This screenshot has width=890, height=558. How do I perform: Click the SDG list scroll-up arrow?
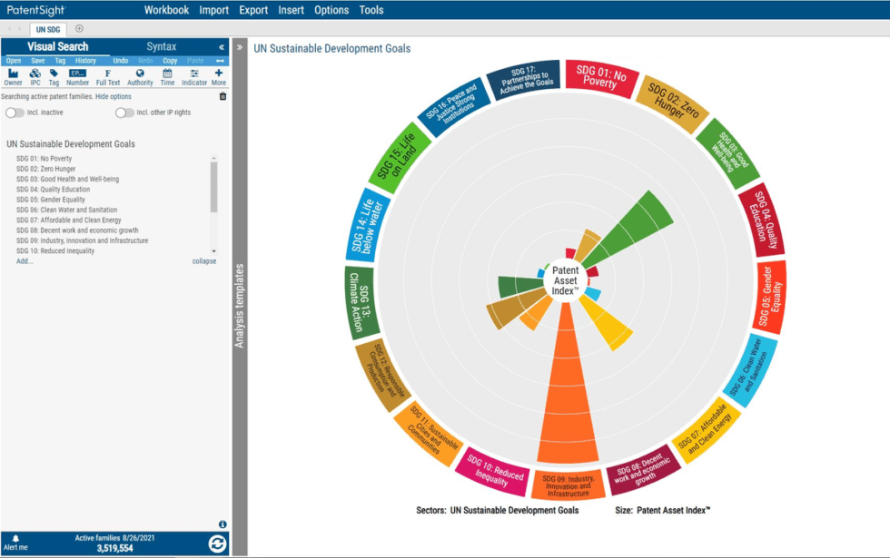[x=214, y=158]
